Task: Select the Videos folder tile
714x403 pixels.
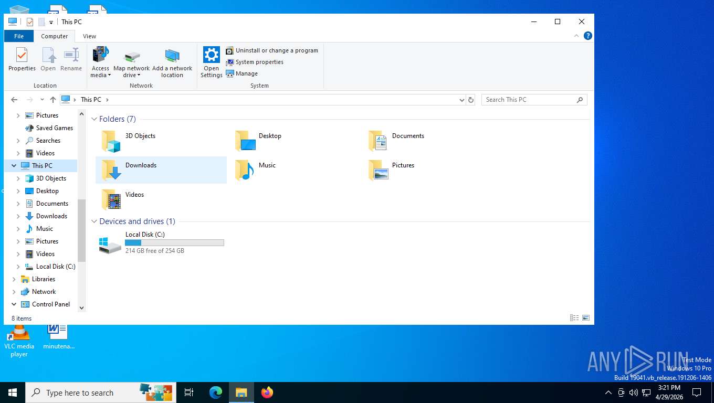Action: (161, 199)
